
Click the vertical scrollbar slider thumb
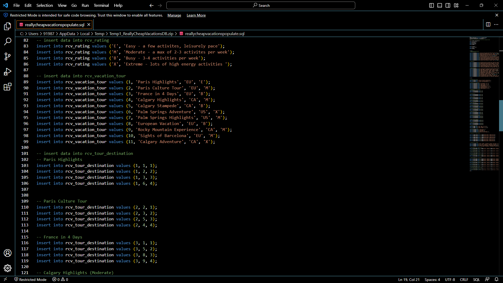click(x=501, y=115)
